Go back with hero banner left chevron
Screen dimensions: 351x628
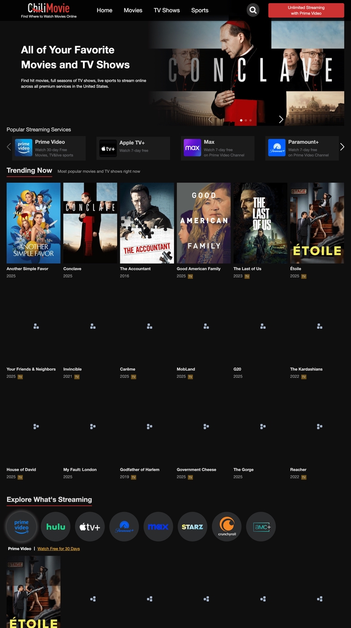(x=210, y=119)
